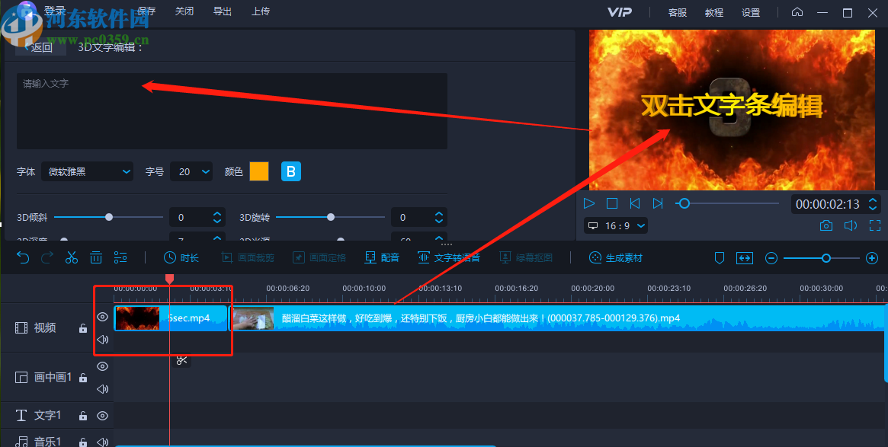This screenshot has width=888, height=447.
Task: Delete the selected clip with trash icon
Action: point(96,257)
